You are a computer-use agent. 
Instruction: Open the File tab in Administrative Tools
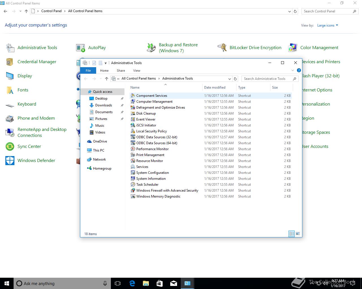[88, 71]
